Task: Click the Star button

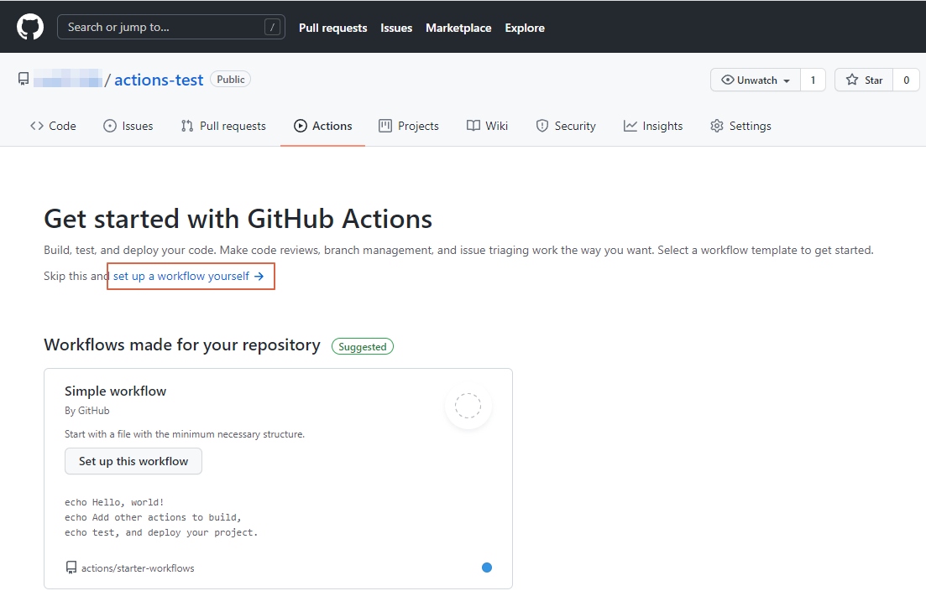Action: [864, 80]
